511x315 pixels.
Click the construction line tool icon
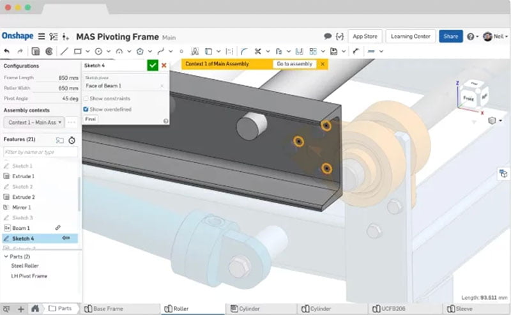(371, 51)
